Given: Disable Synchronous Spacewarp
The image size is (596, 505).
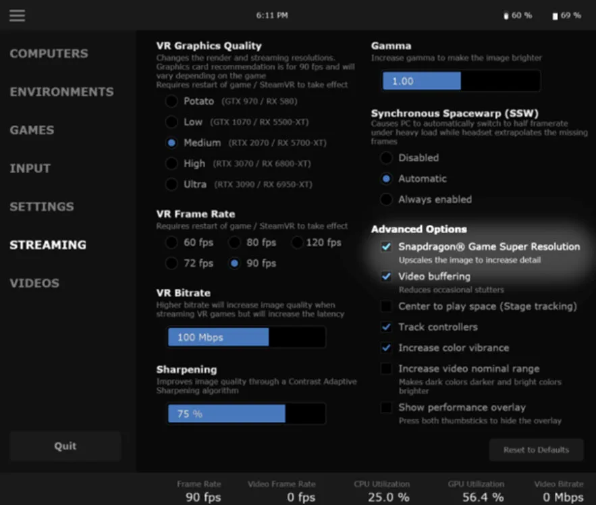Looking at the screenshot, I should (386, 158).
